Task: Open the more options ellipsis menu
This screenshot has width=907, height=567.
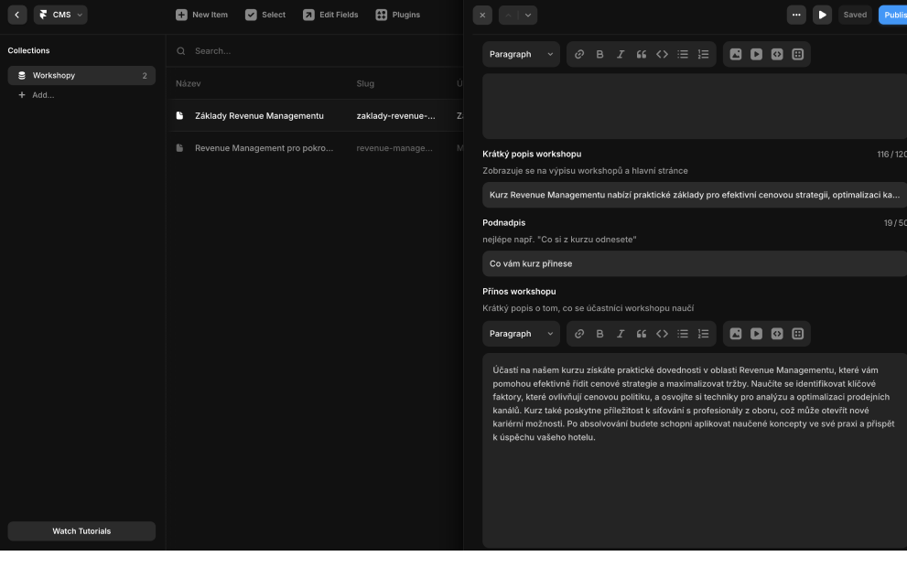Action: coord(796,15)
